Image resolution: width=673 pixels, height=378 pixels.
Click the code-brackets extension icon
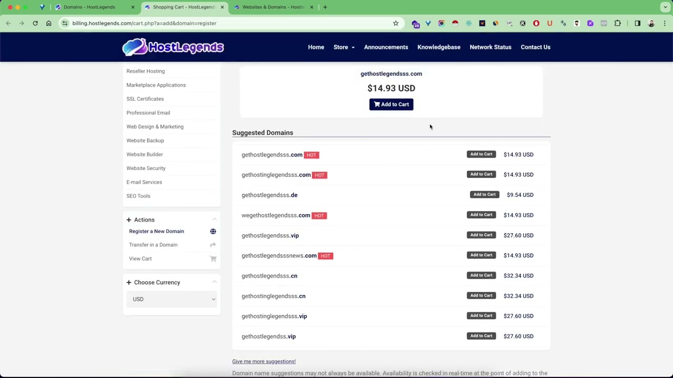(604, 23)
